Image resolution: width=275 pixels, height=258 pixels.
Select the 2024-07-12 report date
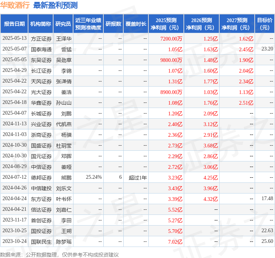coord(14,177)
